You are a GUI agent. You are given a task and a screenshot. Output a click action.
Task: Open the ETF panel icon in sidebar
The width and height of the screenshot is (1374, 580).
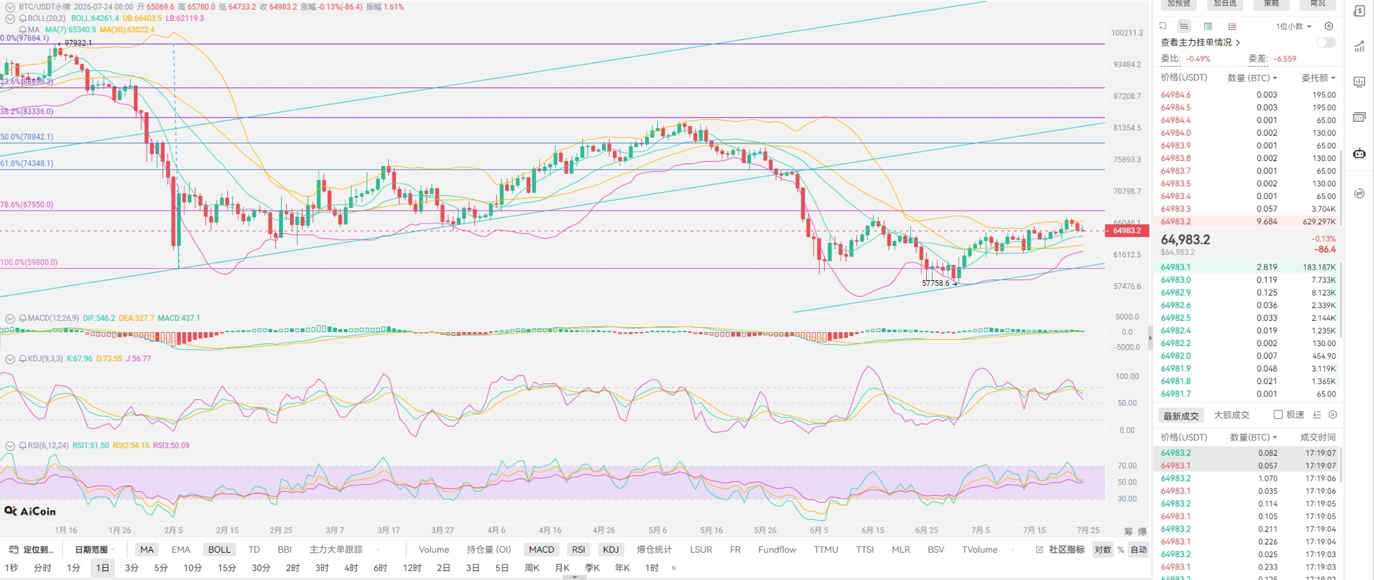coord(1359,117)
